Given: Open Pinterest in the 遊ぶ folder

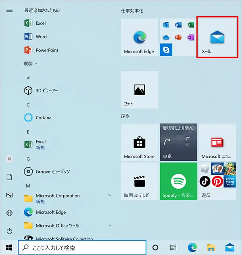Looking at the screenshot, I should [x=217, y=181].
